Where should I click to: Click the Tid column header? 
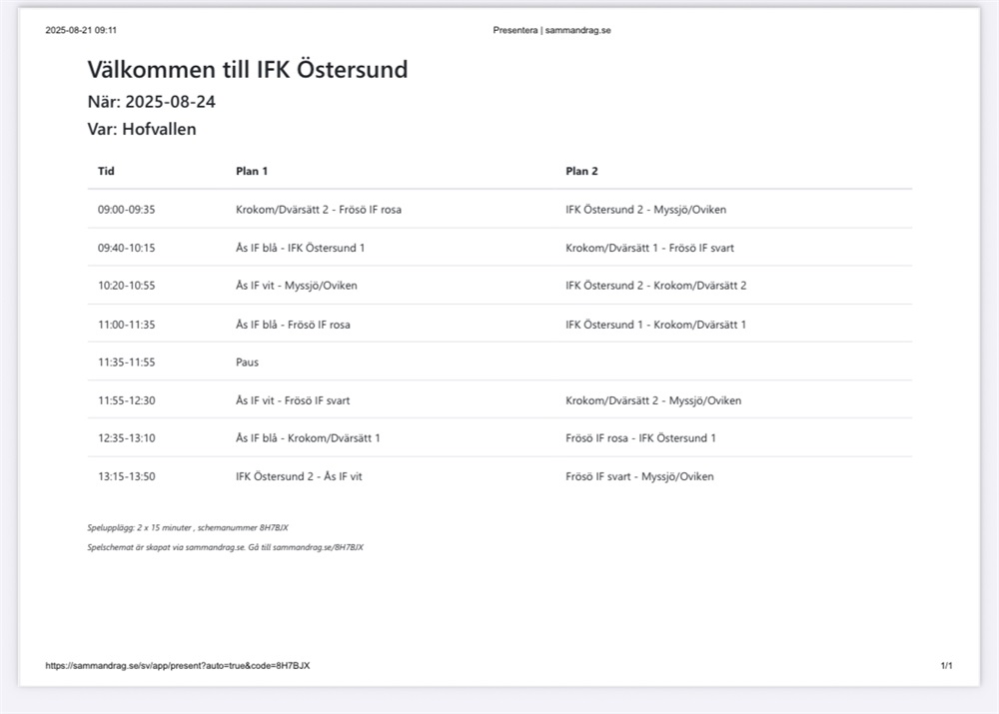coord(106,171)
